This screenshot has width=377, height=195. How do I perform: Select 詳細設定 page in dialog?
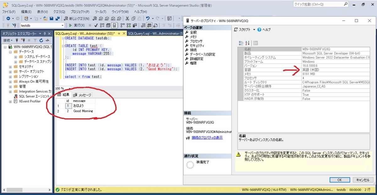coord(196,59)
